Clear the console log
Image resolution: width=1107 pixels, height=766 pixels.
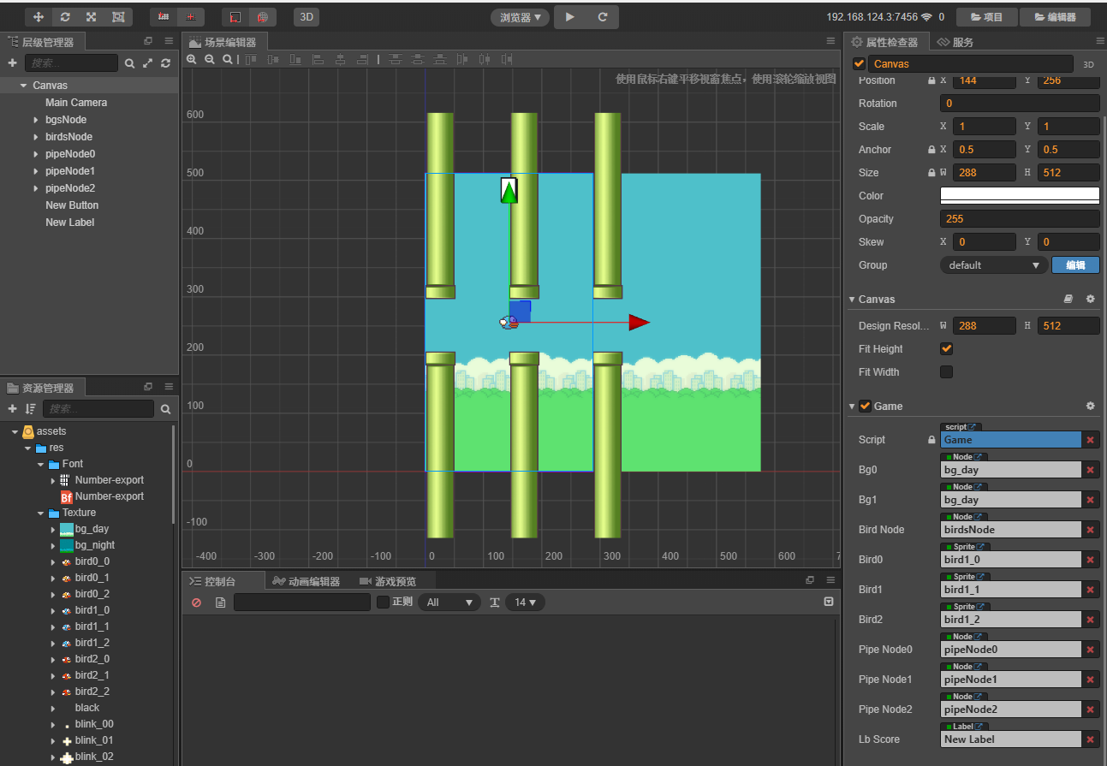[196, 603]
